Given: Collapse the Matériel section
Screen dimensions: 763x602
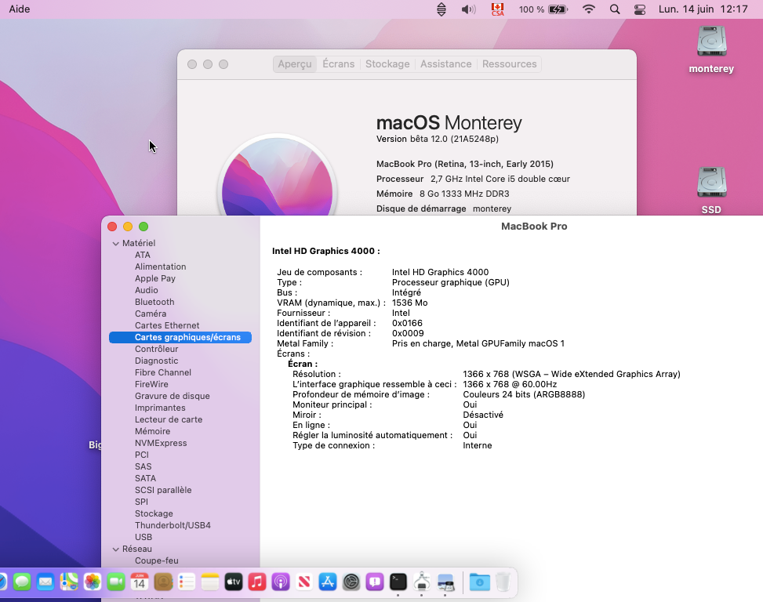Looking at the screenshot, I should pyautogui.click(x=116, y=243).
